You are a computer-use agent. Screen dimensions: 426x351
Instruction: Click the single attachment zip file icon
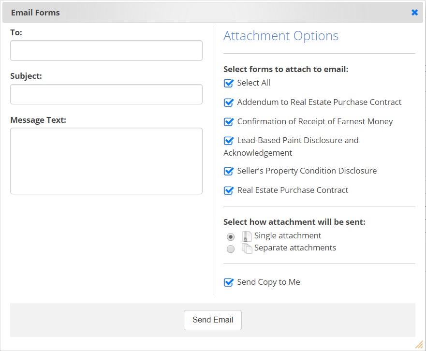(247, 236)
